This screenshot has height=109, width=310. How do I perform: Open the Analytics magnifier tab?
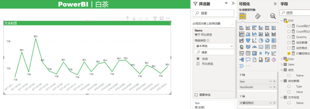pyautogui.click(x=273, y=16)
